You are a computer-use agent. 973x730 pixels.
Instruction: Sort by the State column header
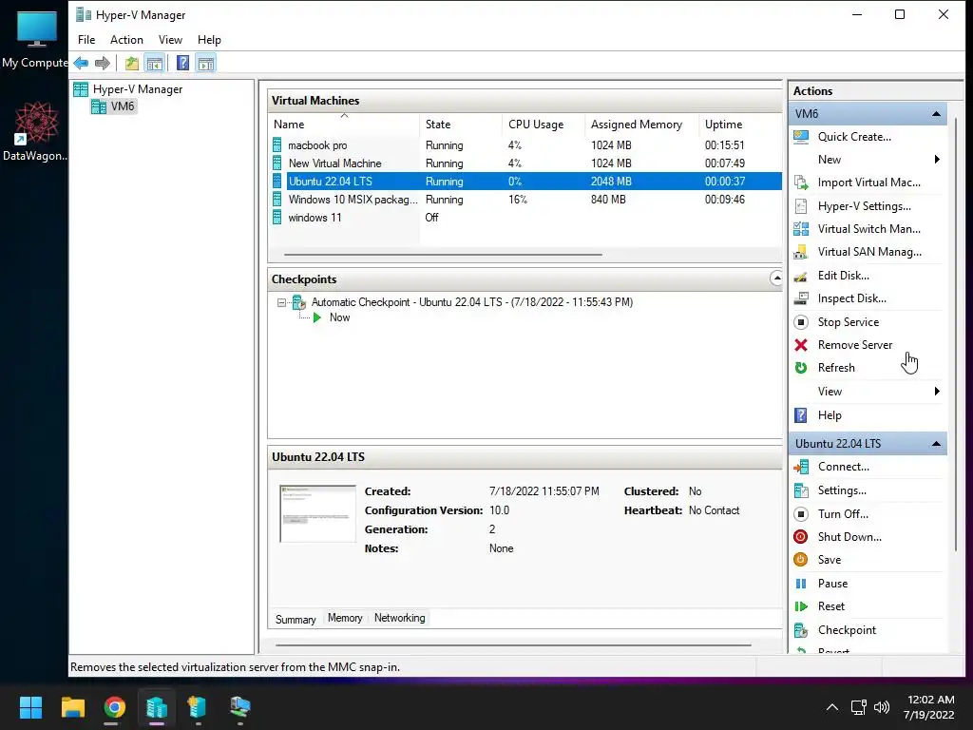pos(461,125)
